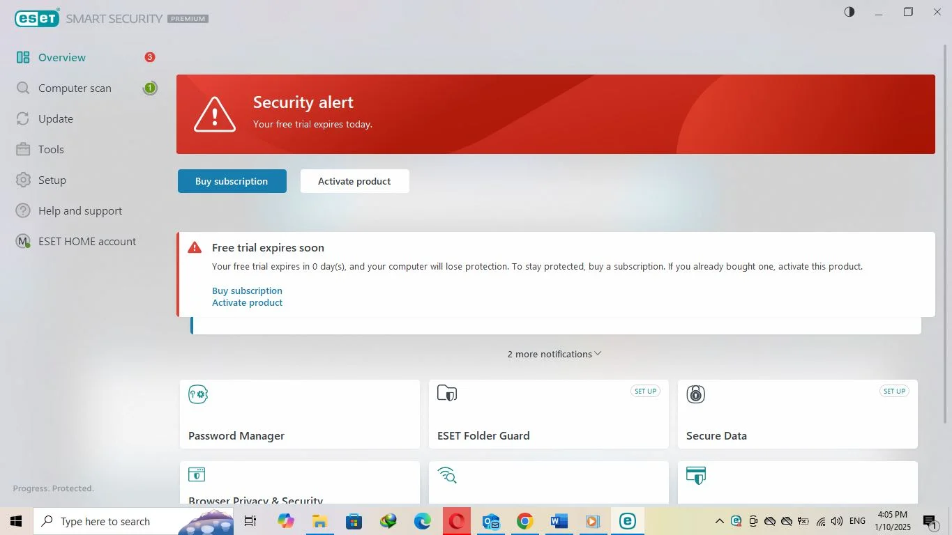Click Buy subscription link in notification
The image size is (952, 535).
click(247, 290)
